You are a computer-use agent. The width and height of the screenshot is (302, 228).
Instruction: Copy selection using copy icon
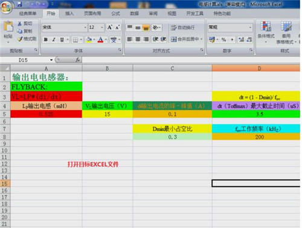[x=19, y=31]
